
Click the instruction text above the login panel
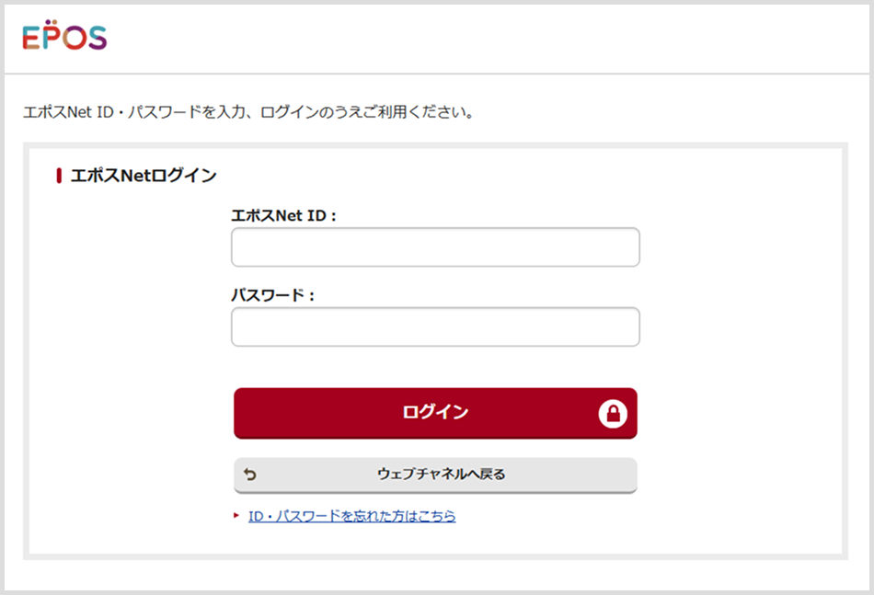248,113
